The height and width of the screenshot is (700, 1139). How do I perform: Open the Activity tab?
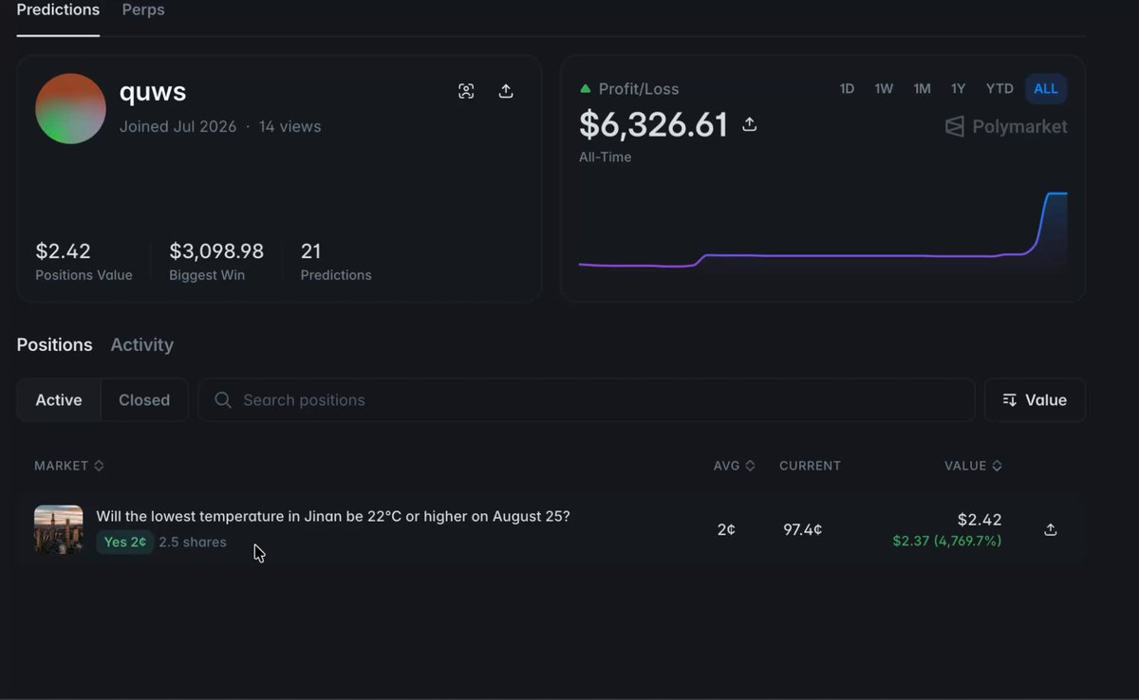[142, 345]
